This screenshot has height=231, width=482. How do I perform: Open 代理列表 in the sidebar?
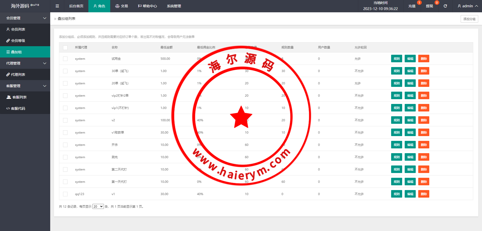coord(18,75)
